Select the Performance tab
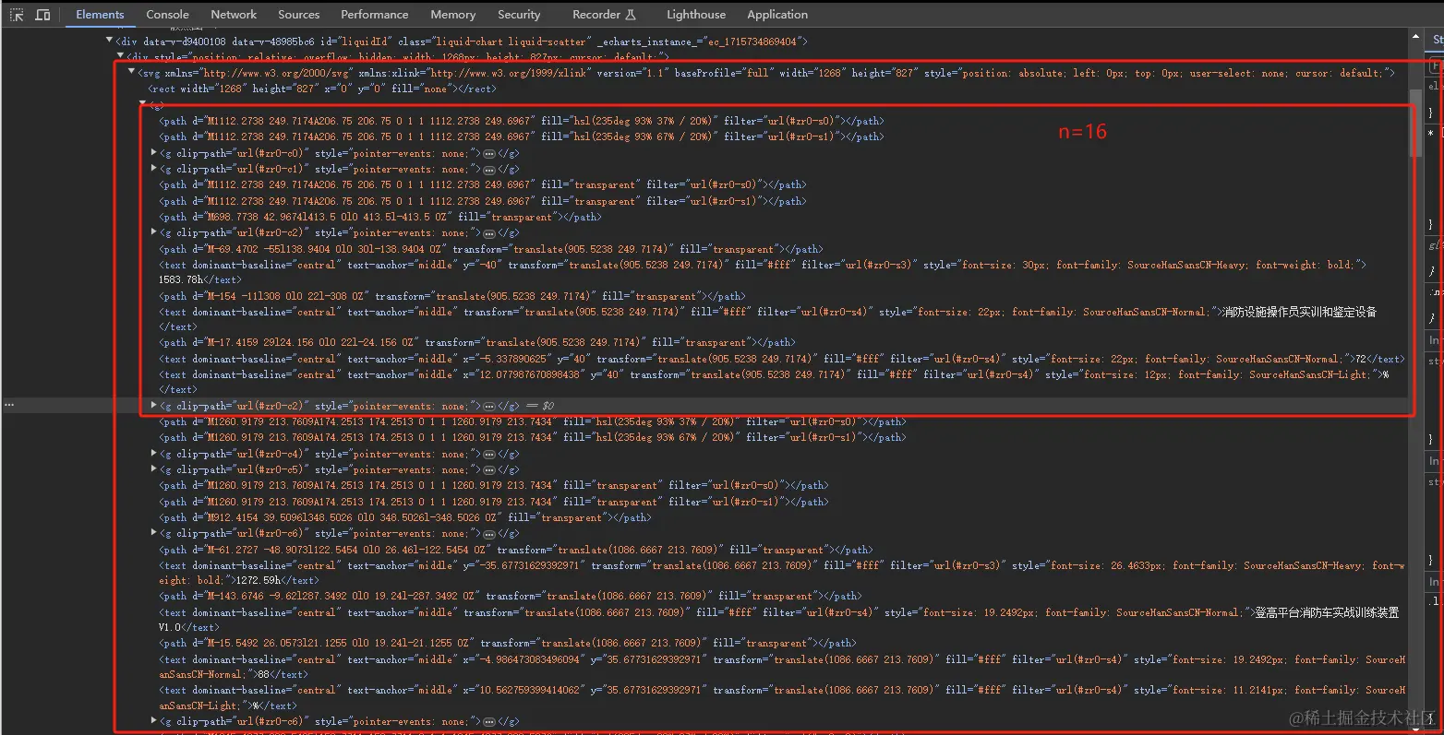 [374, 15]
